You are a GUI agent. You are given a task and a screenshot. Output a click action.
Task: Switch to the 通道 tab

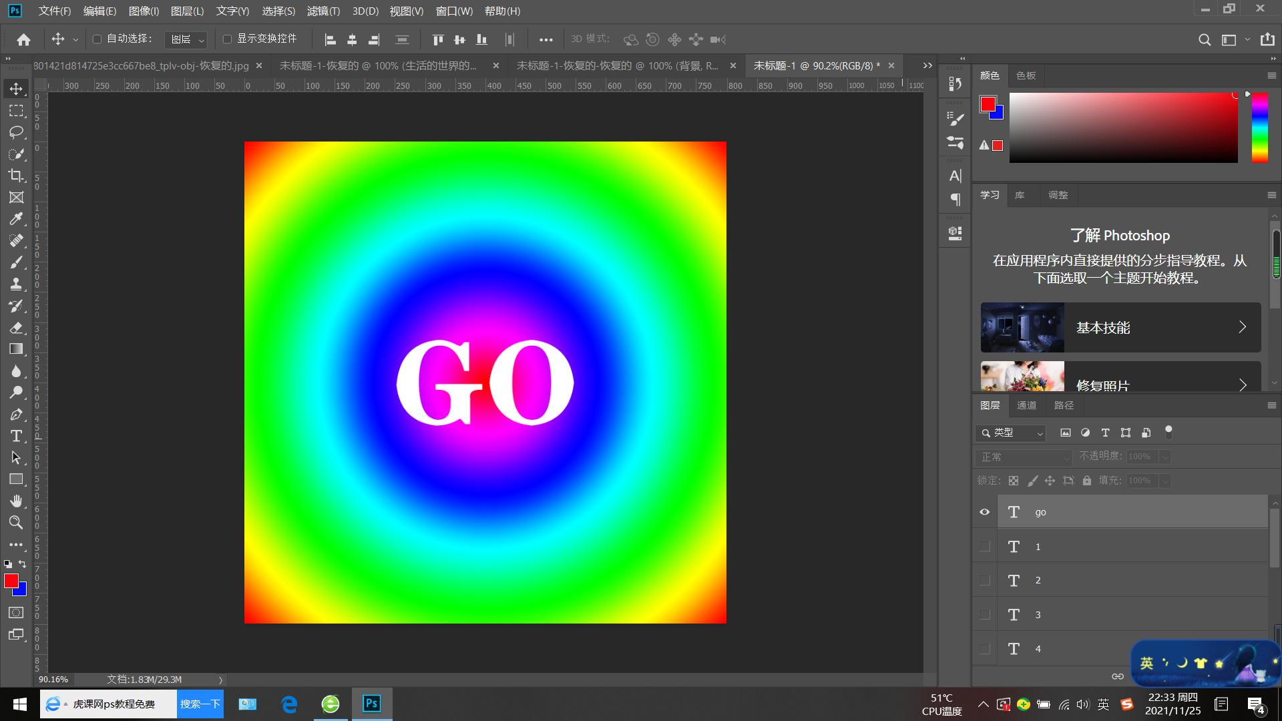1026,405
